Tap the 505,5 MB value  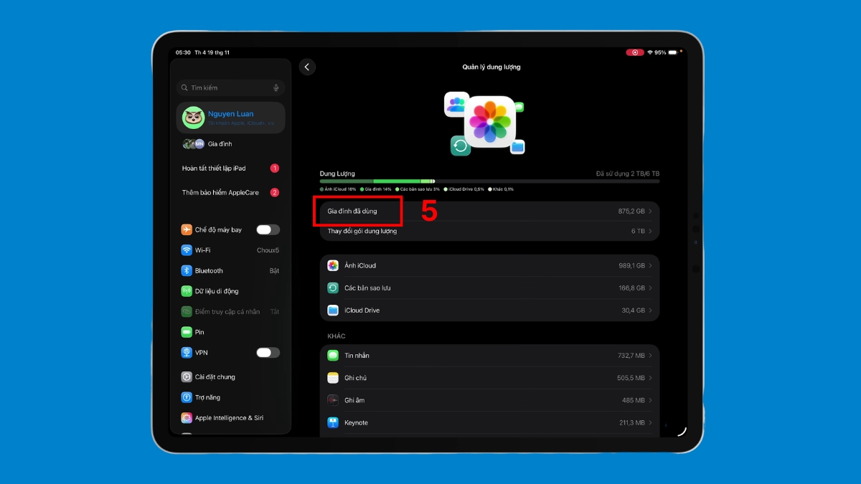631,378
